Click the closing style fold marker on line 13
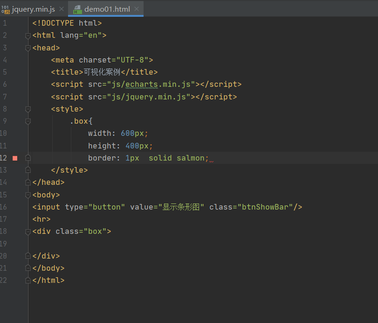Screen dimensions: 378x323 pyautogui.click(x=28, y=170)
